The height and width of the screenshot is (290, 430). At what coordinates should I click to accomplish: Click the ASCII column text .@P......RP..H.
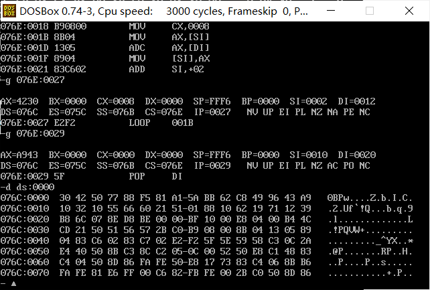click(x=370, y=250)
